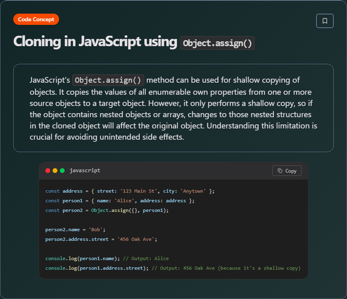
Task: Click the words 'crucial for avoiding unintended side effects'
Action: [x=107, y=137]
